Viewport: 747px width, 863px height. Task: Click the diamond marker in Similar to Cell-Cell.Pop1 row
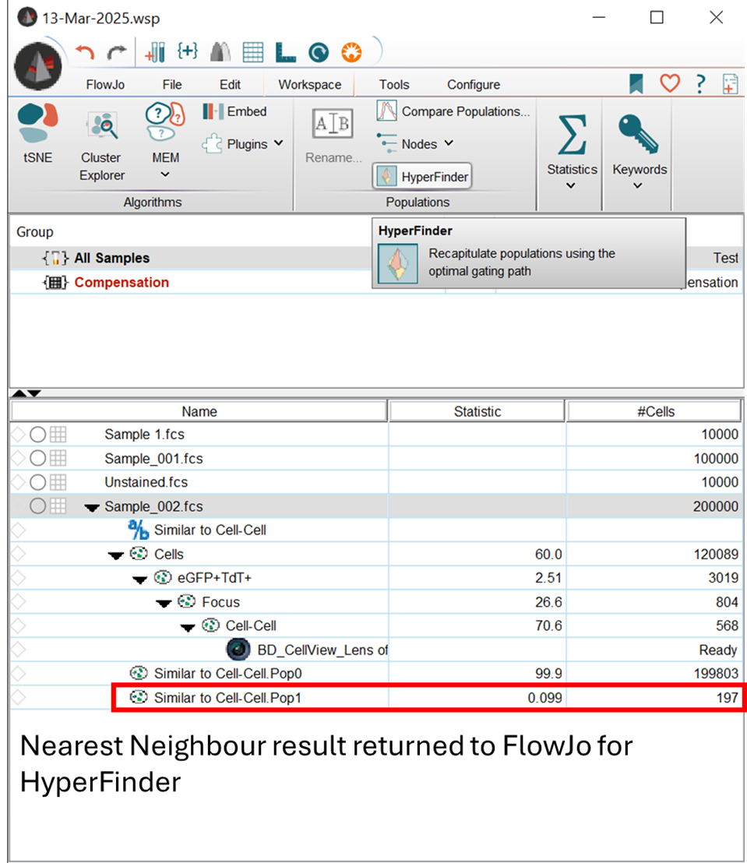click(18, 697)
